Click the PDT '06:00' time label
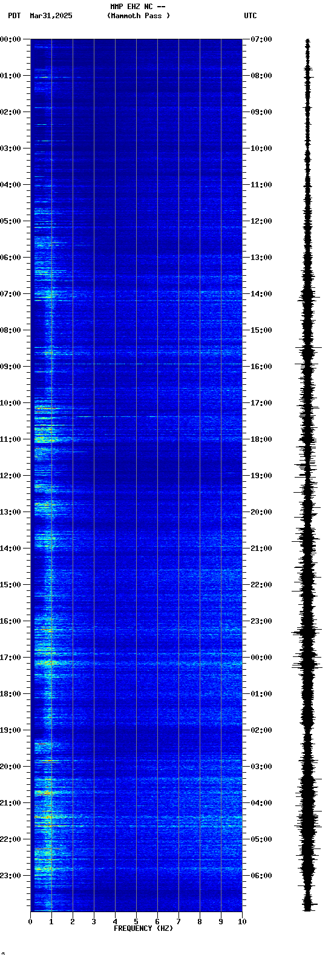Image resolution: width=334 pixels, height=960 pixels. click(10, 258)
